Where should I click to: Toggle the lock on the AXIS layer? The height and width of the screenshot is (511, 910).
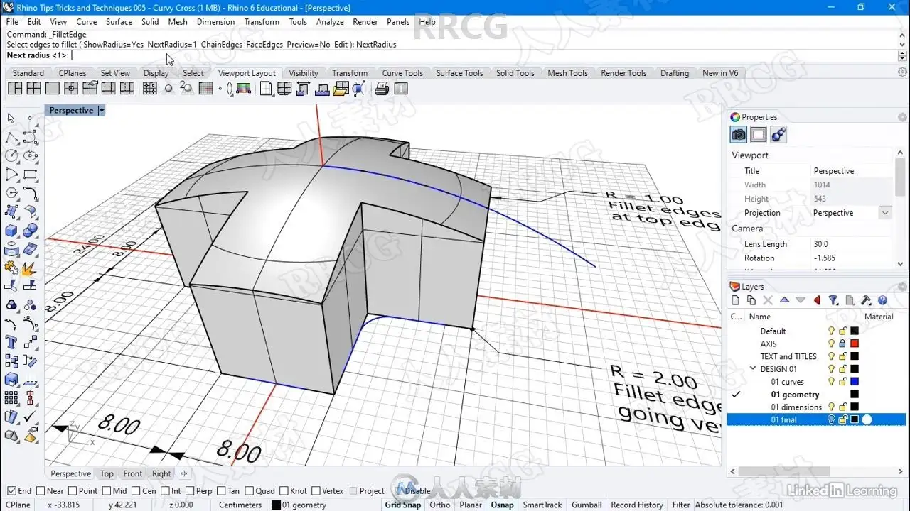(x=842, y=344)
